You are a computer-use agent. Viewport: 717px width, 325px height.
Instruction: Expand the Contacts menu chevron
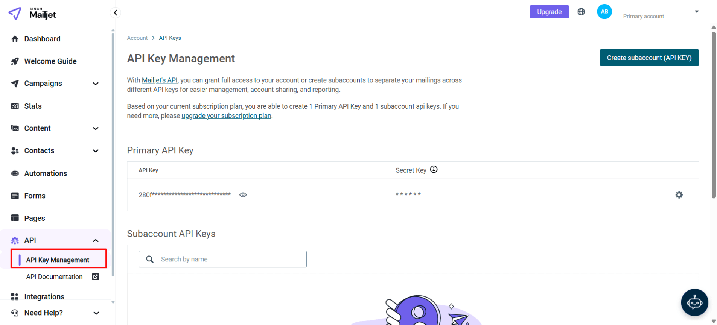pos(96,151)
